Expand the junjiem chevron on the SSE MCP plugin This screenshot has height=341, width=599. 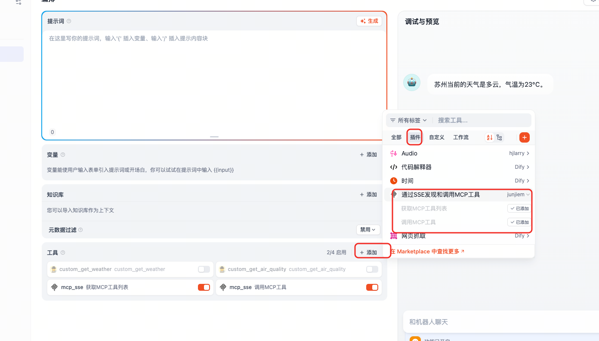528,194
